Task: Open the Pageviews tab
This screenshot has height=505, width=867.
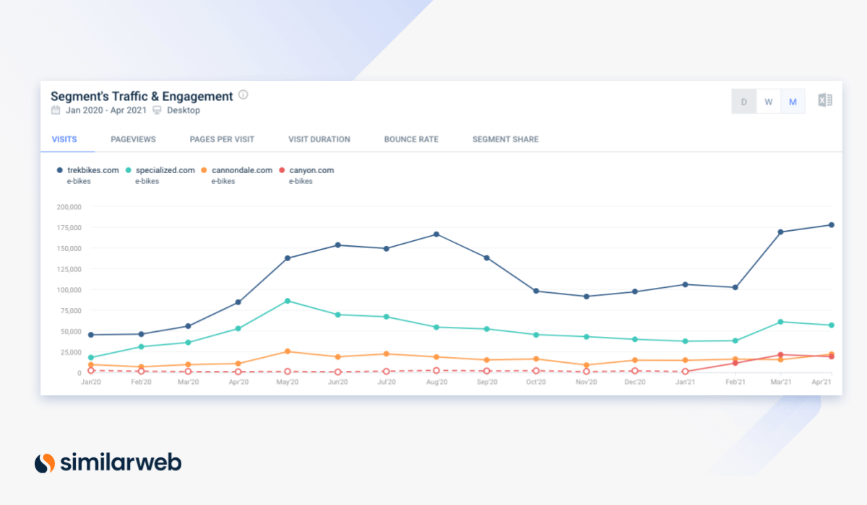Action: coord(133,139)
